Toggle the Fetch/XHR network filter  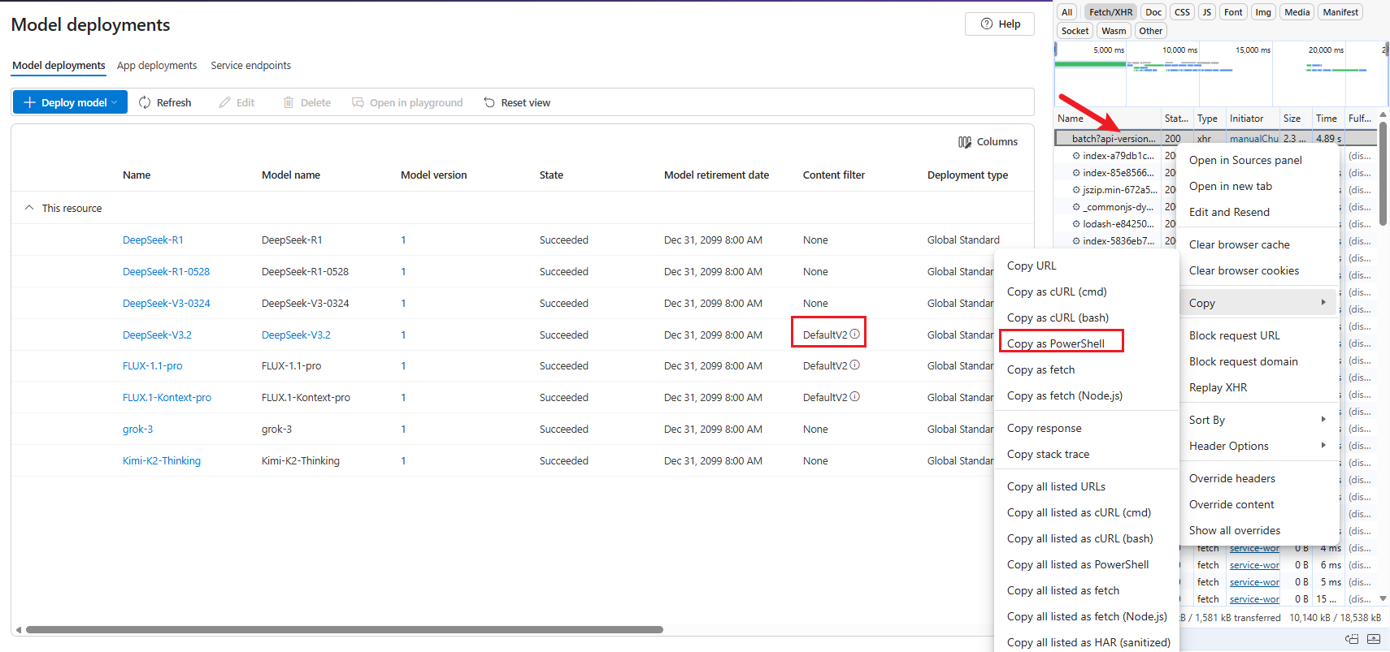click(1110, 12)
